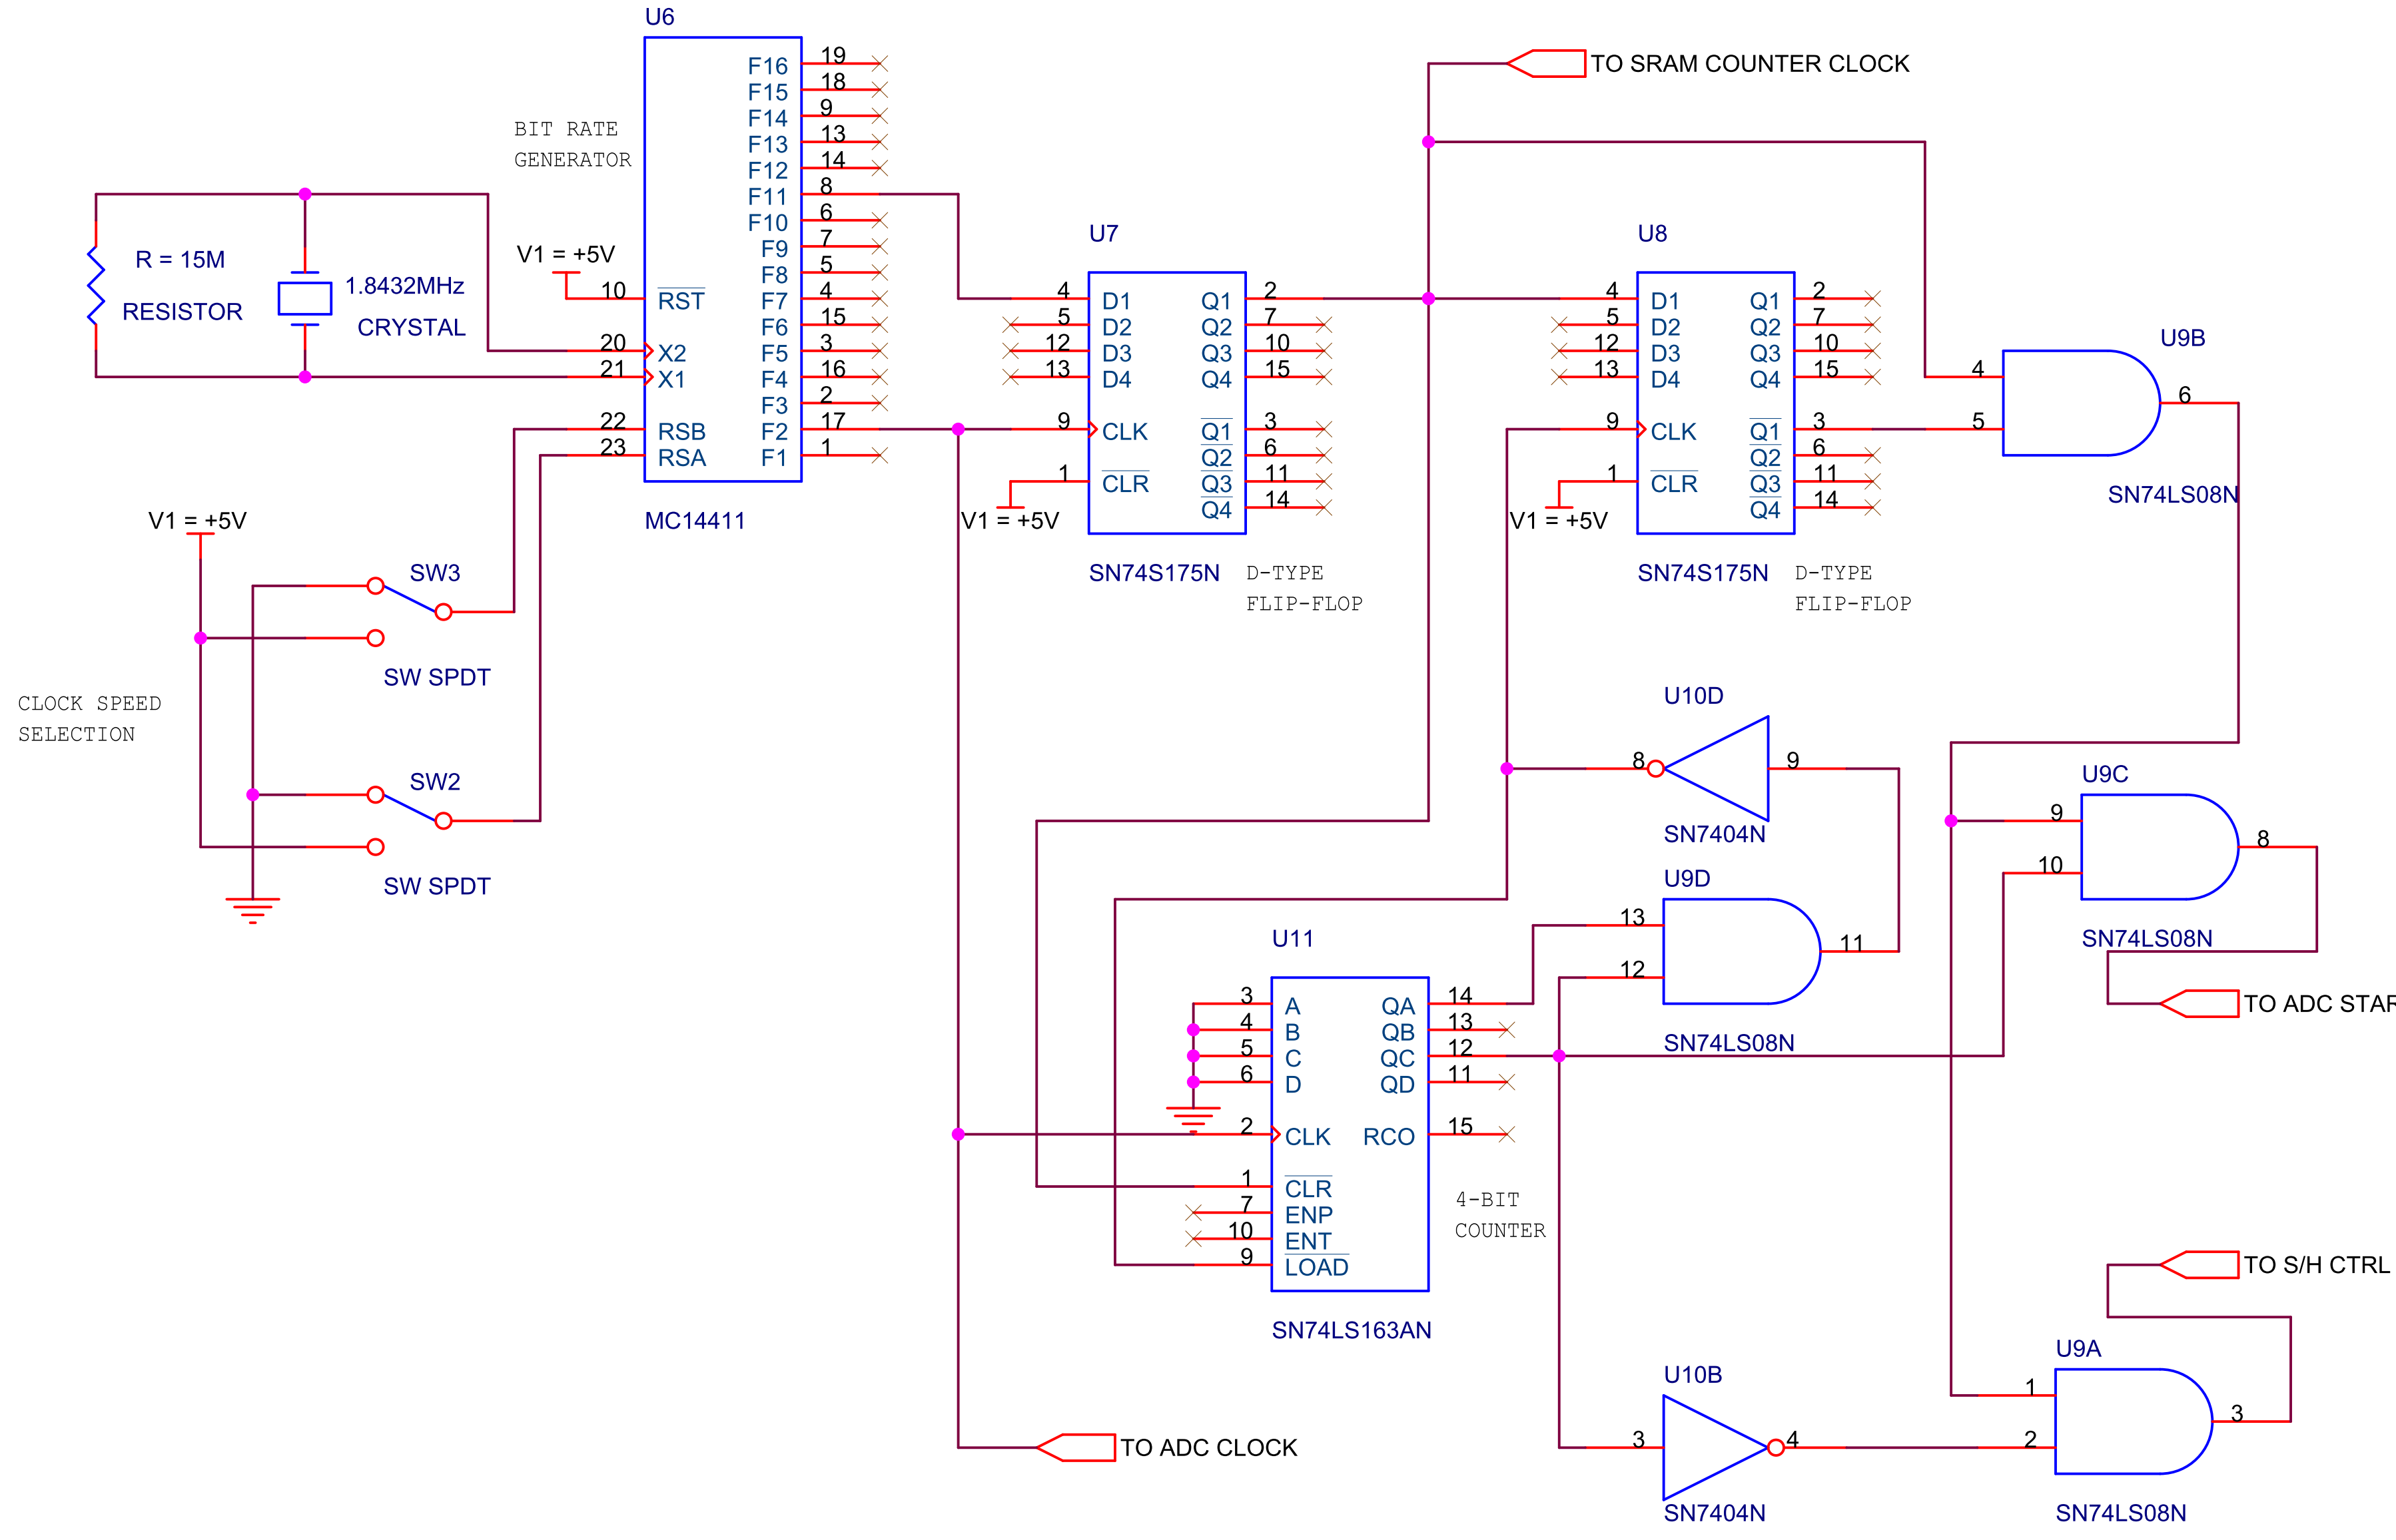Click the U6 reference designator

click(659, 16)
